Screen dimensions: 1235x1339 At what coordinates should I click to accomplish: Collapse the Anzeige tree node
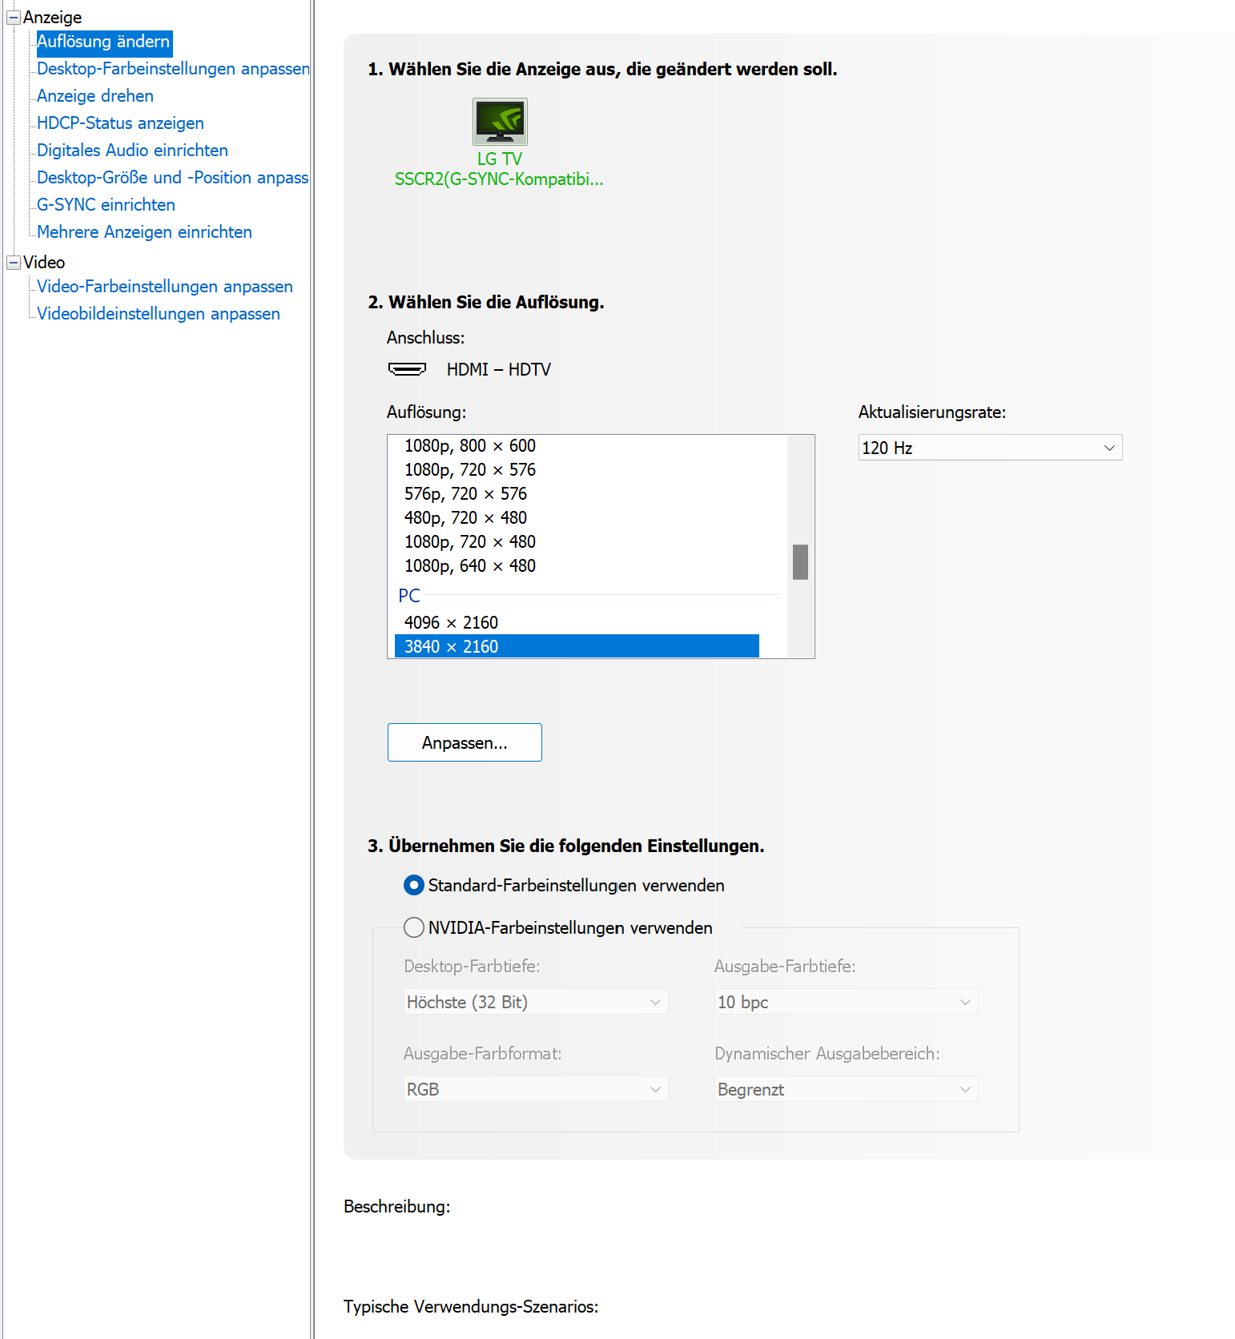click(x=14, y=18)
